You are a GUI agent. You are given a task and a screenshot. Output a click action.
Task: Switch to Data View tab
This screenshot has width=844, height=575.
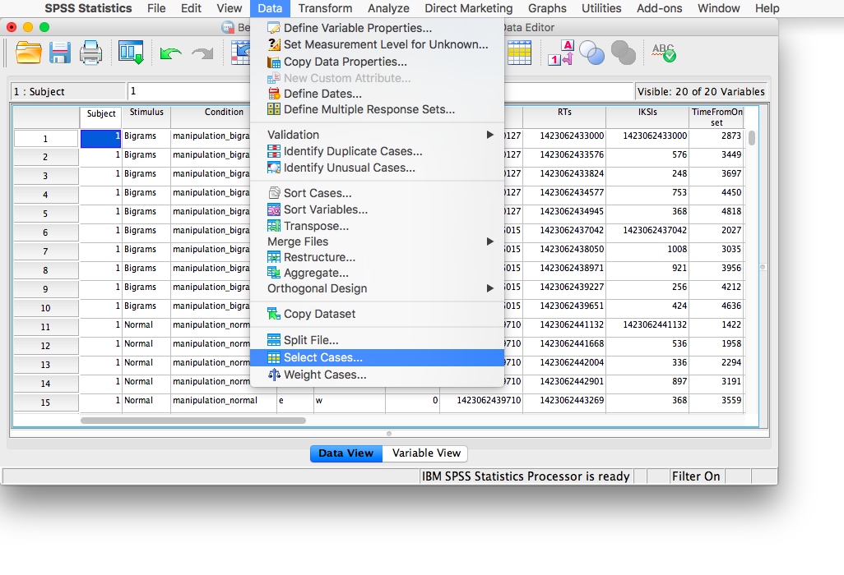point(346,453)
